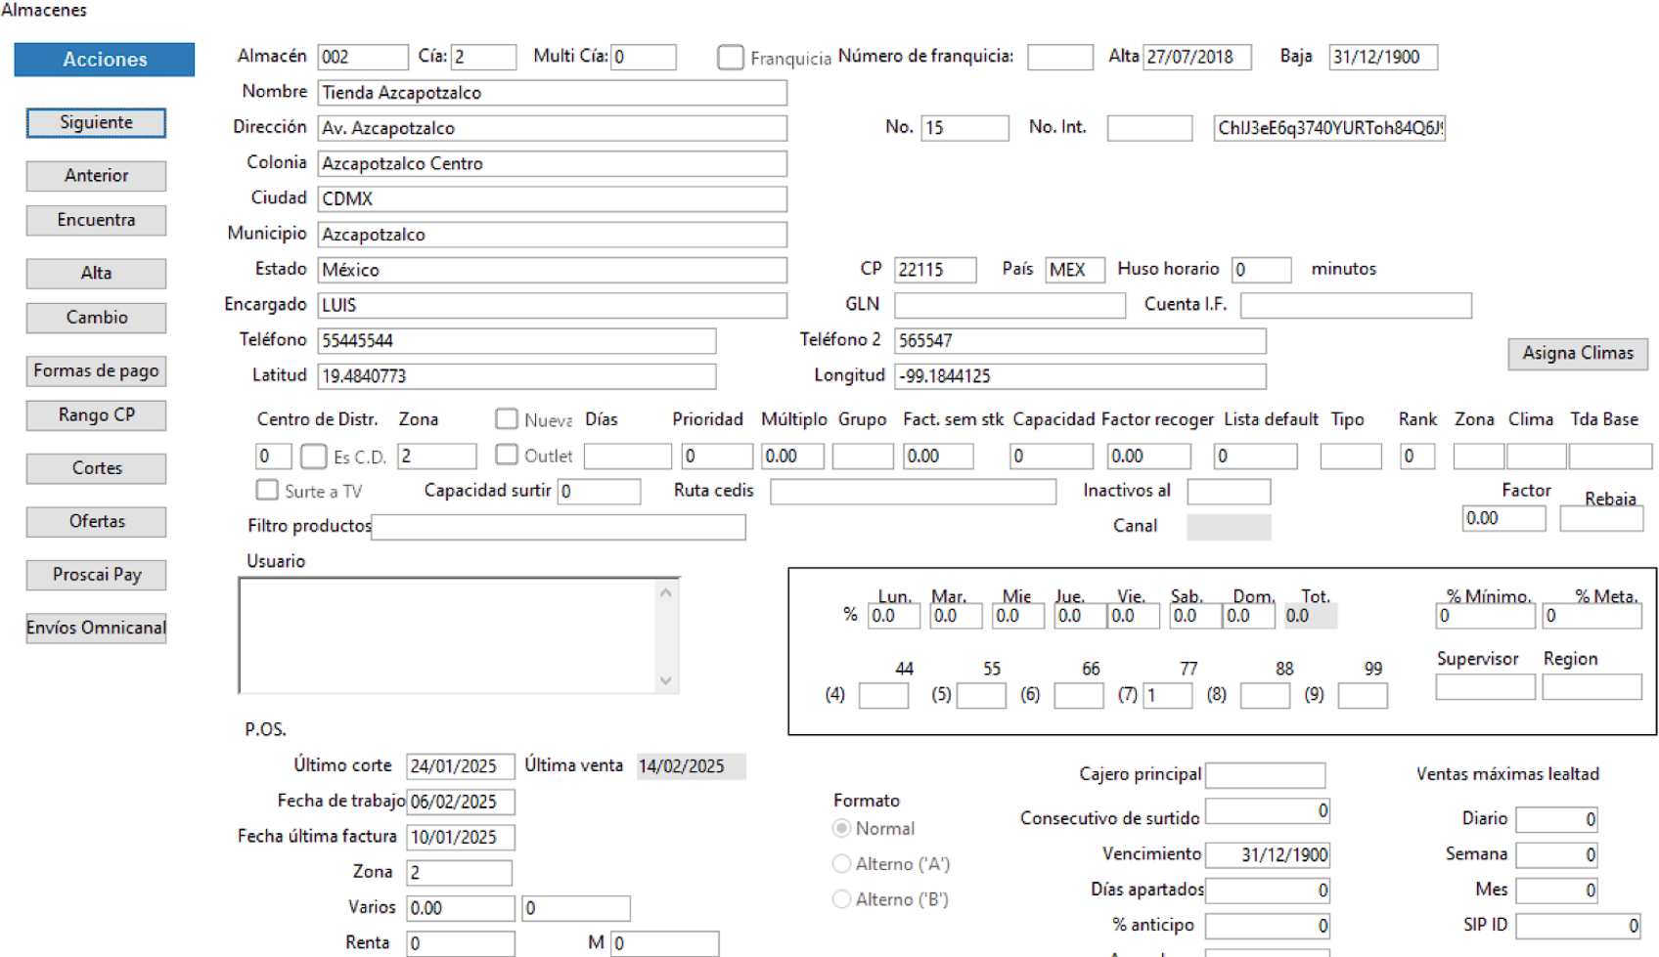Click the Ruta cedis field
Screen dimensions: 1659x957
[913, 492]
